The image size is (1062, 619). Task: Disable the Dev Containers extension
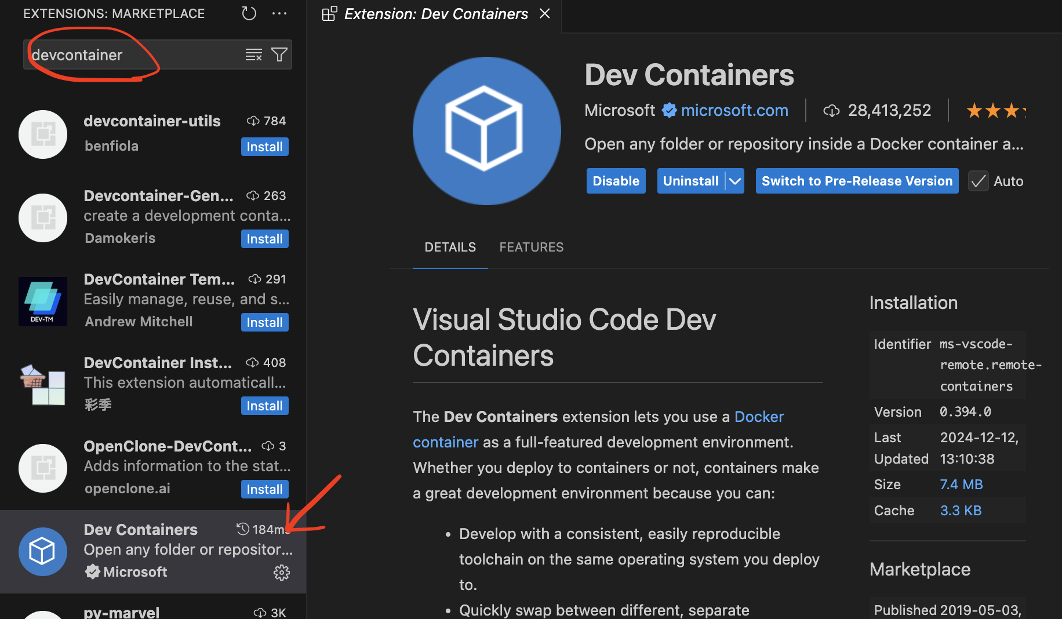[616, 181]
